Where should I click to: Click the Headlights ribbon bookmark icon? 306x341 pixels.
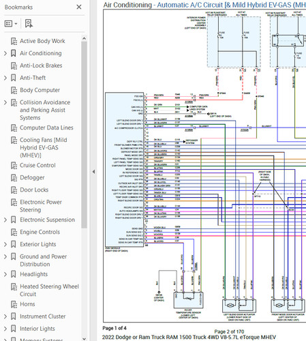point(14,274)
